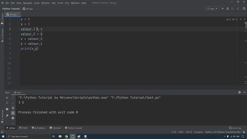Open file encoding UTF-8 selector
The height and width of the screenshot is (139, 247).
pyautogui.click(x=189, y=132)
